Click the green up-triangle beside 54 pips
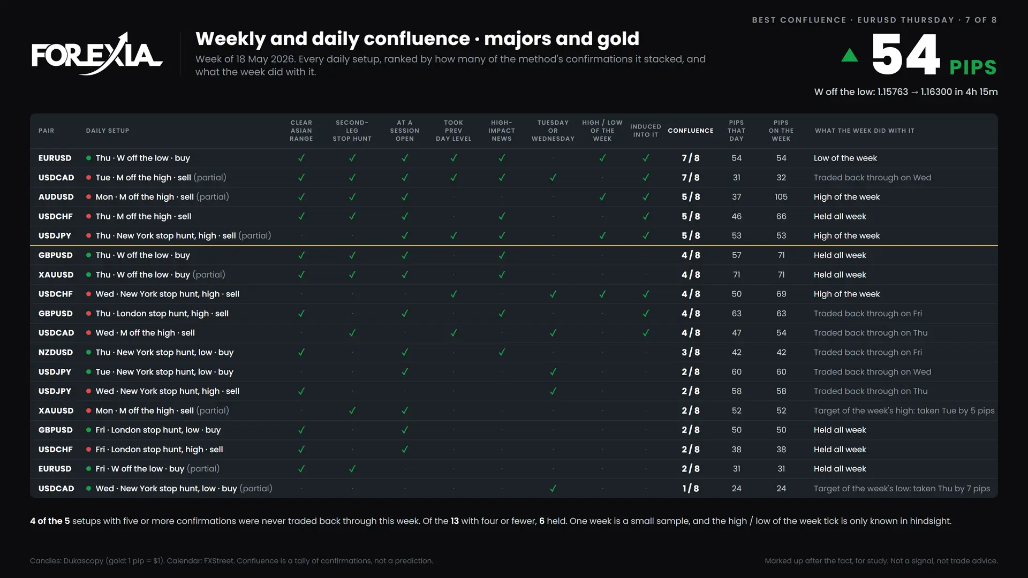 tap(850, 55)
